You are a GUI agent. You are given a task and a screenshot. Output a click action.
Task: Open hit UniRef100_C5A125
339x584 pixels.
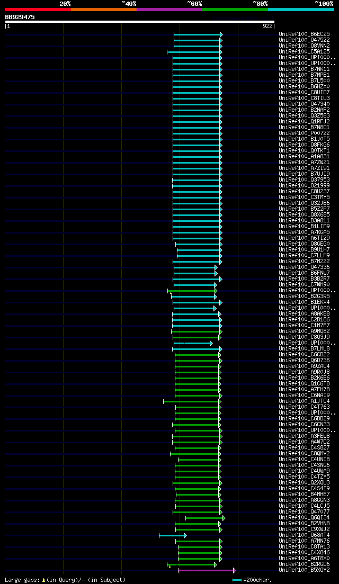coord(304,52)
